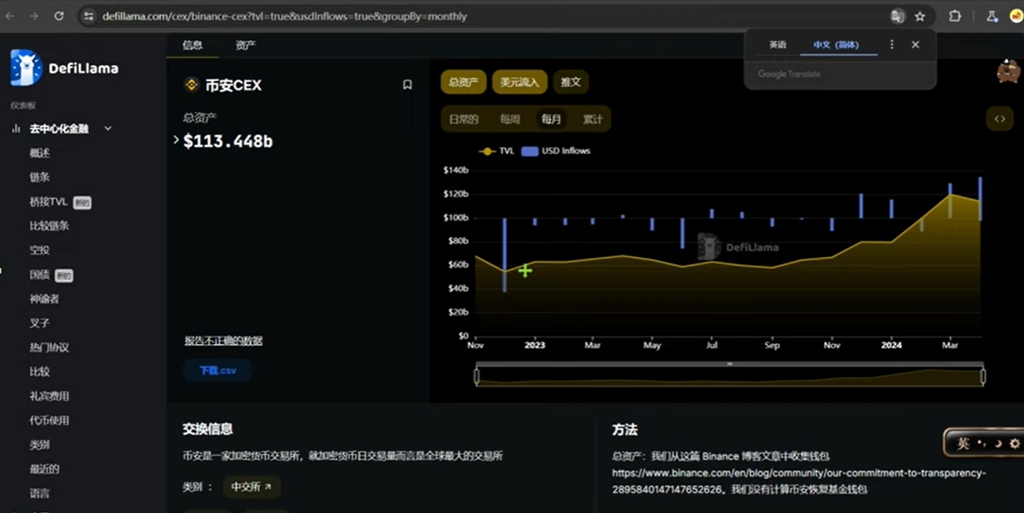
Task: Toggle the 推文 chart series
Action: pos(571,81)
